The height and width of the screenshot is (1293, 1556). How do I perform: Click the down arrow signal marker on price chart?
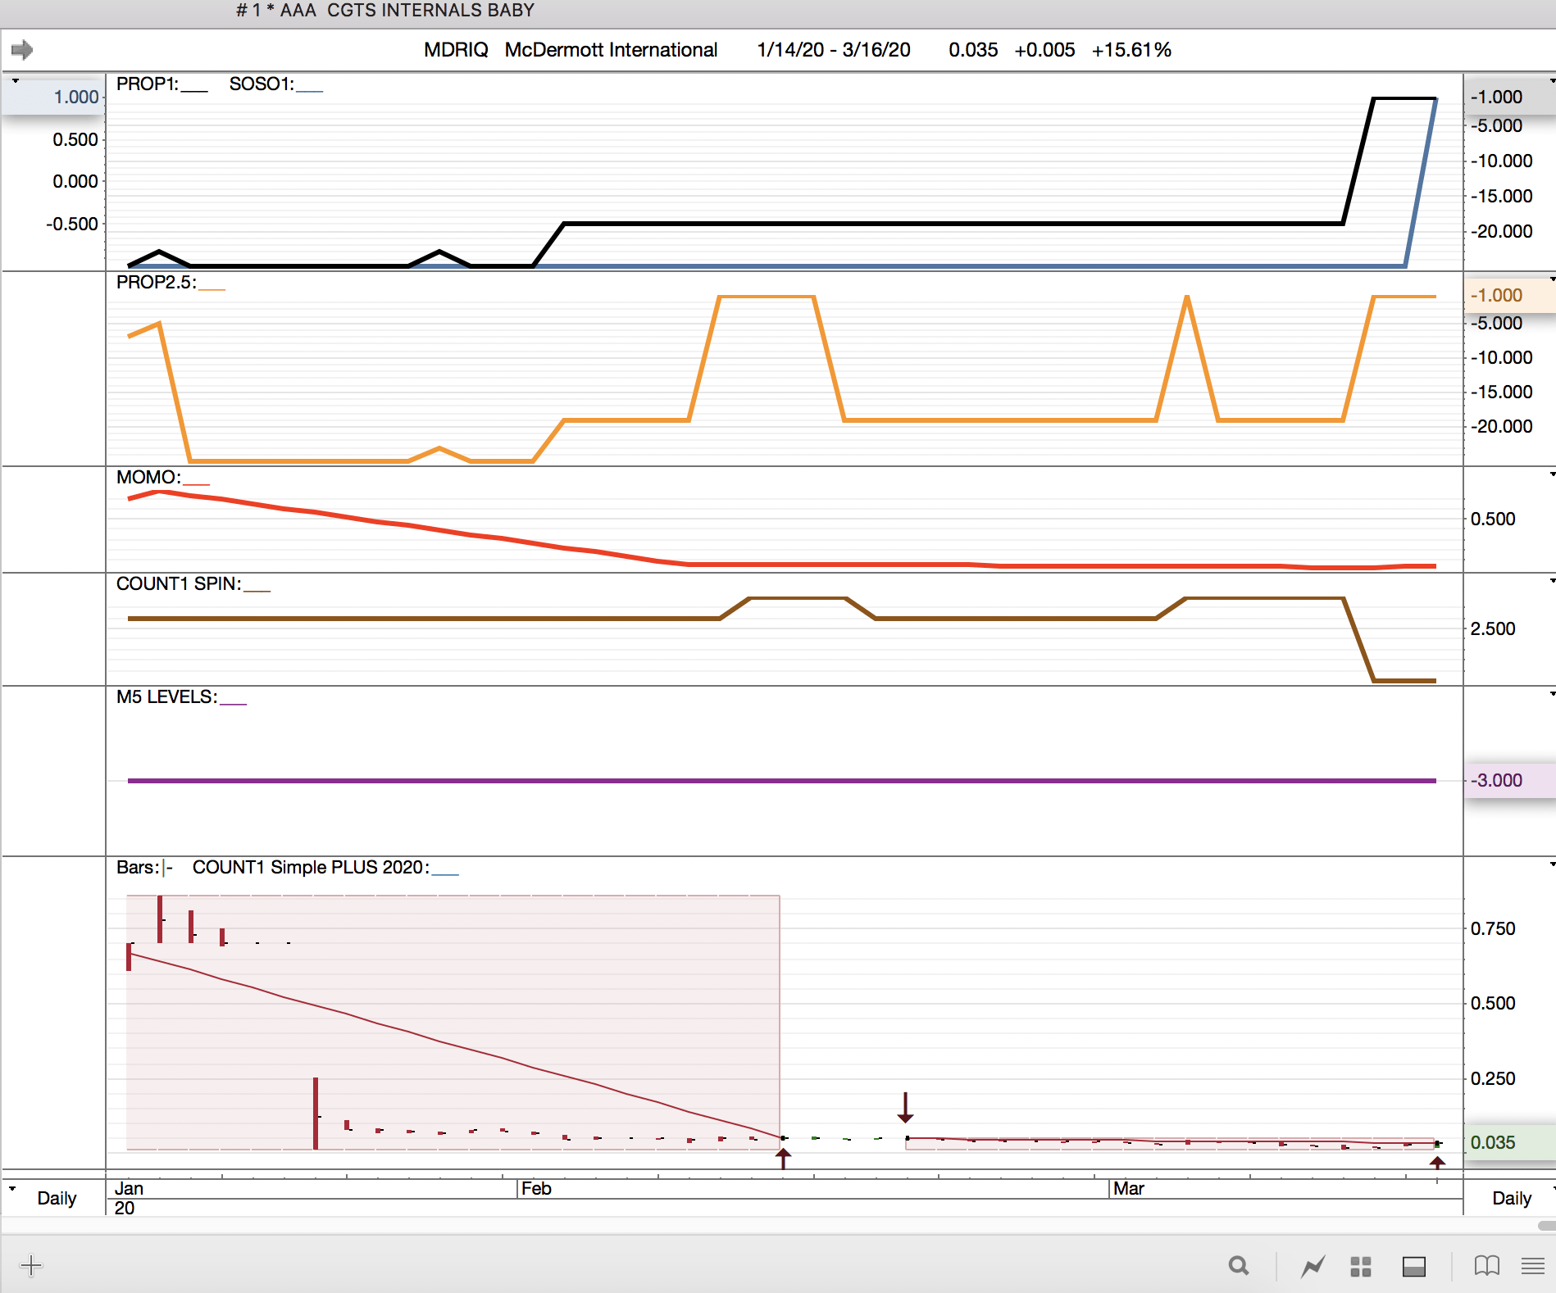[x=905, y=1108]
